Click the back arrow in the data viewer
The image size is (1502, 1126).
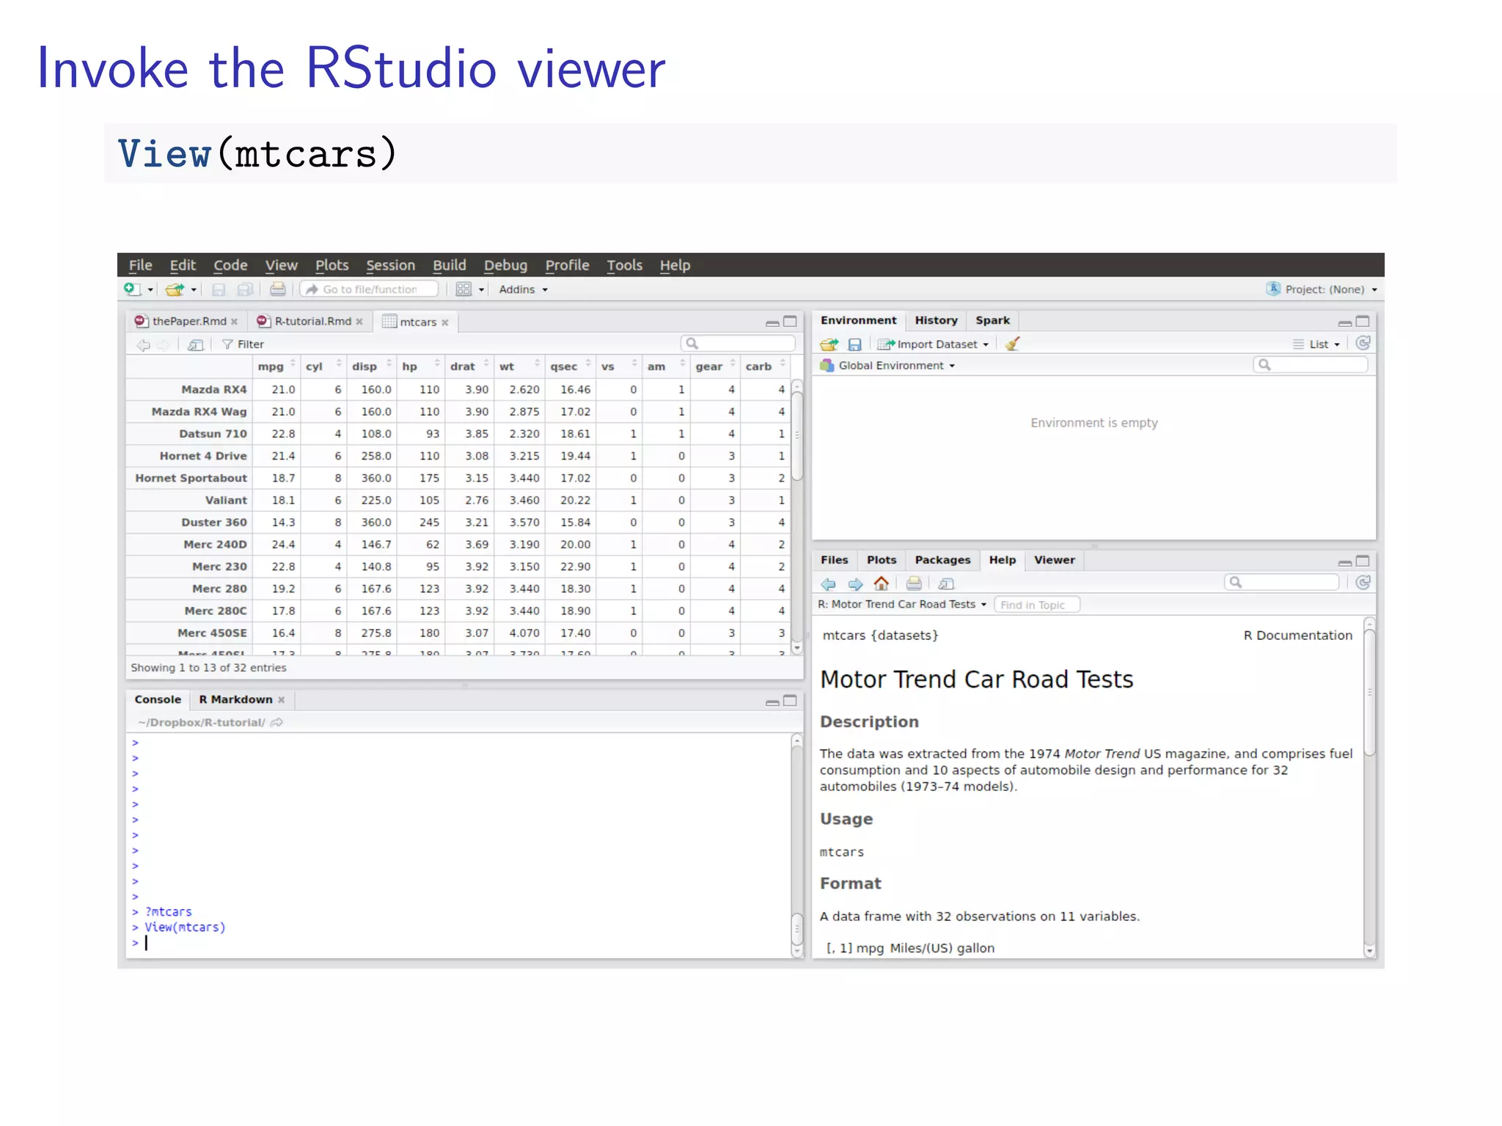pos(143,345)
